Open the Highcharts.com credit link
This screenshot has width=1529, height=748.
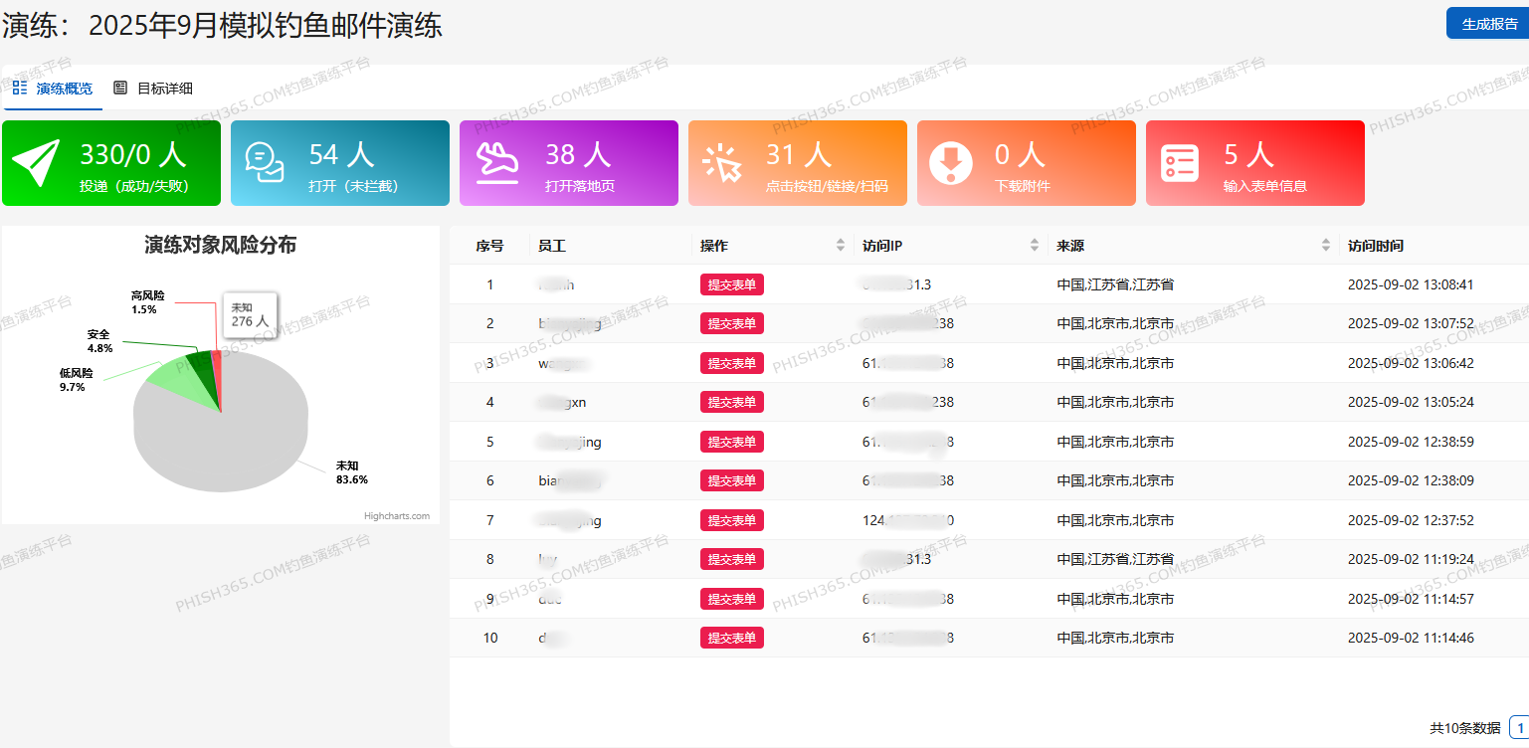397,516
